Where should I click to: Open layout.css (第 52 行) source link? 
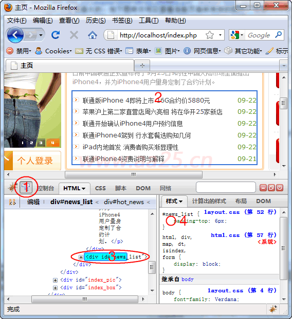point(240,212)
